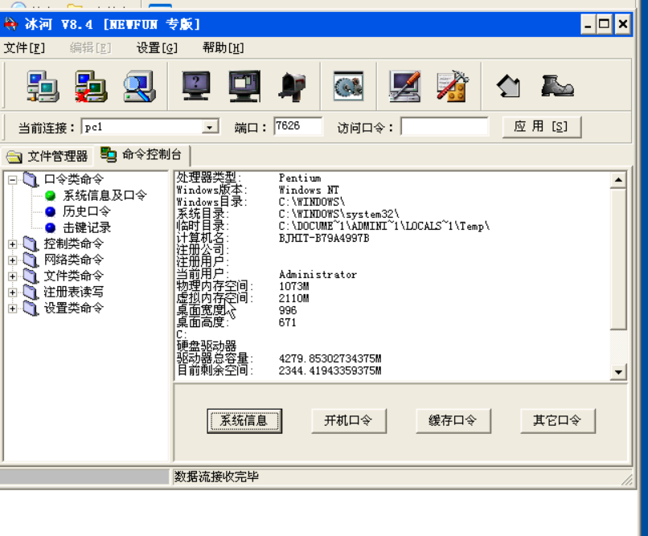This screenshot has width=648, height=536.
Task: Click the 开机口令 button
Action: (349, 421)
